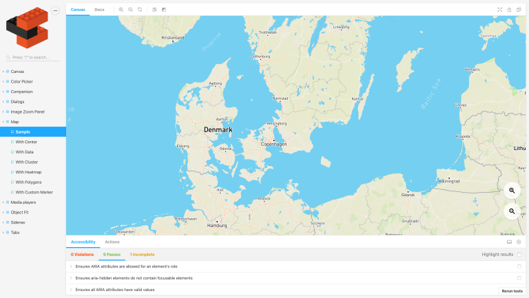
Task: Click the map zoom out round button
Action: [x=512, y=211]
